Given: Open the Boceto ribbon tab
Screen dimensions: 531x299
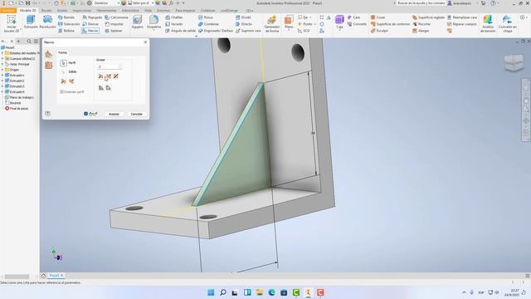Looking at the screenshot, I should 46,11.
